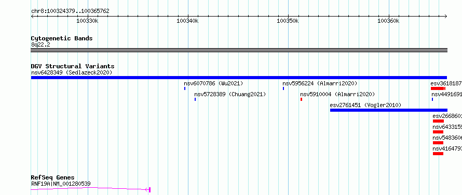Click the esv2668601 variant label
The image size is (462, 195).
447,116
